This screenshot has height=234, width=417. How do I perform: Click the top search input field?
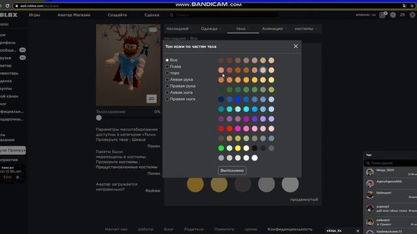[223, 15]
